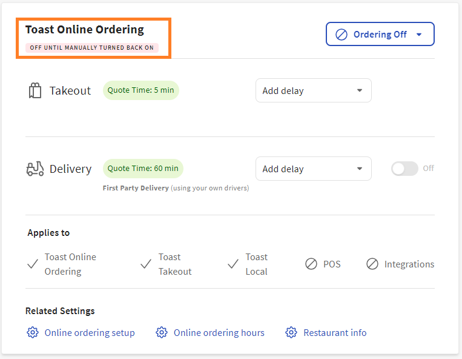Screen dimensions: 462x359
Task: Click the disabled circle icon next to Integrations
Action: [x=372, y=264]
